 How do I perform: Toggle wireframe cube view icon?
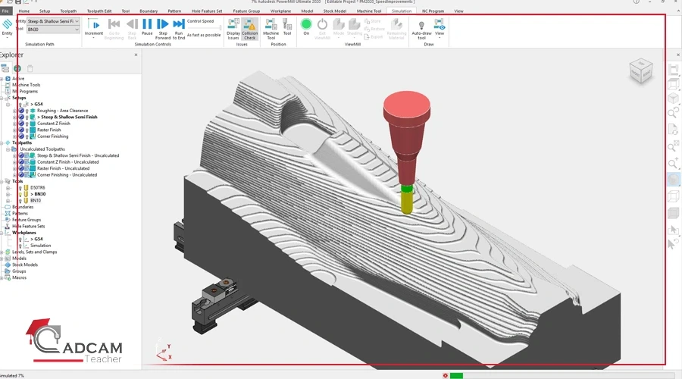pyautogui.click(x=673, y=196)
